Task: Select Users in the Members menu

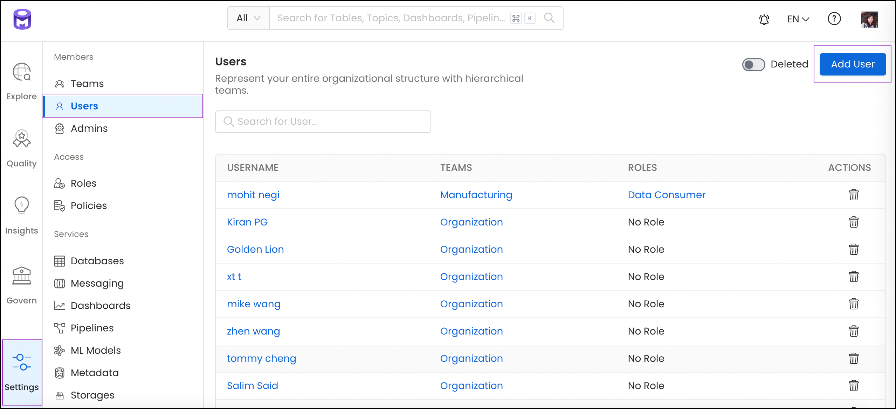Action: pos(123,106)
